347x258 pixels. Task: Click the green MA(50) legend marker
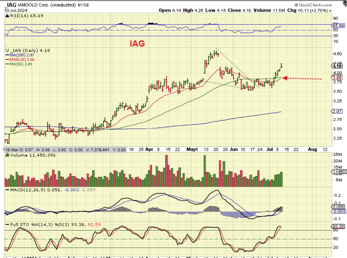7,64
